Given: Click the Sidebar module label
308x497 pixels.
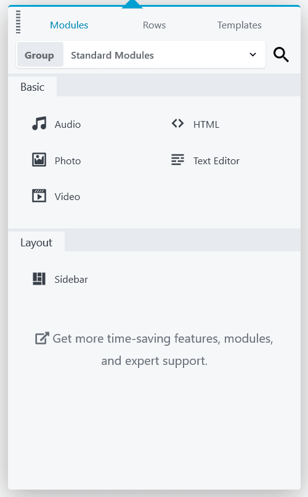Looking at the screenshot, I should coord(71,279).
